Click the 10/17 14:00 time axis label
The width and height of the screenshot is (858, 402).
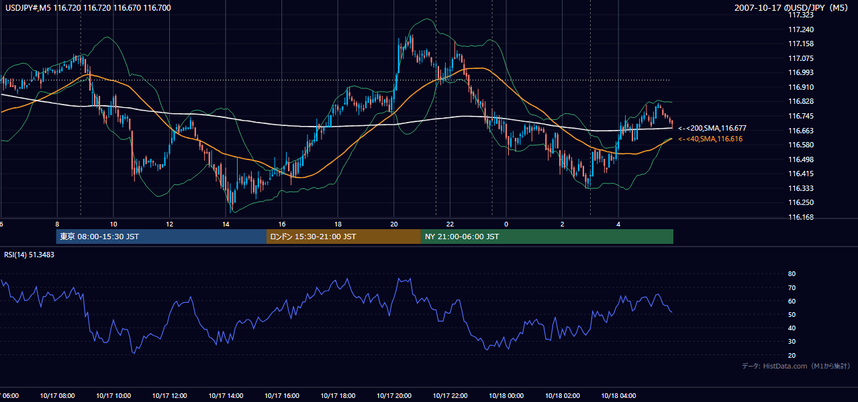coord(226,396)
